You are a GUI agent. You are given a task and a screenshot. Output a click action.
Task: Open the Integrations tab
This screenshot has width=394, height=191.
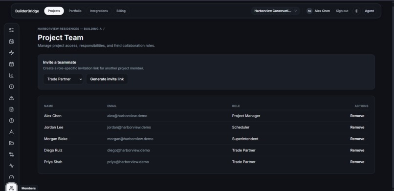(x=99, y=11)
